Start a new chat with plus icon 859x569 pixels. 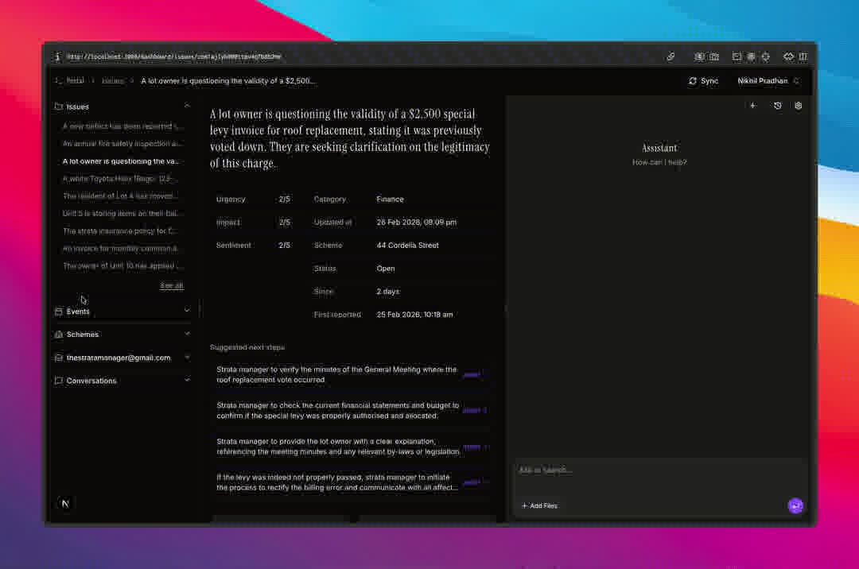[752, 106]
